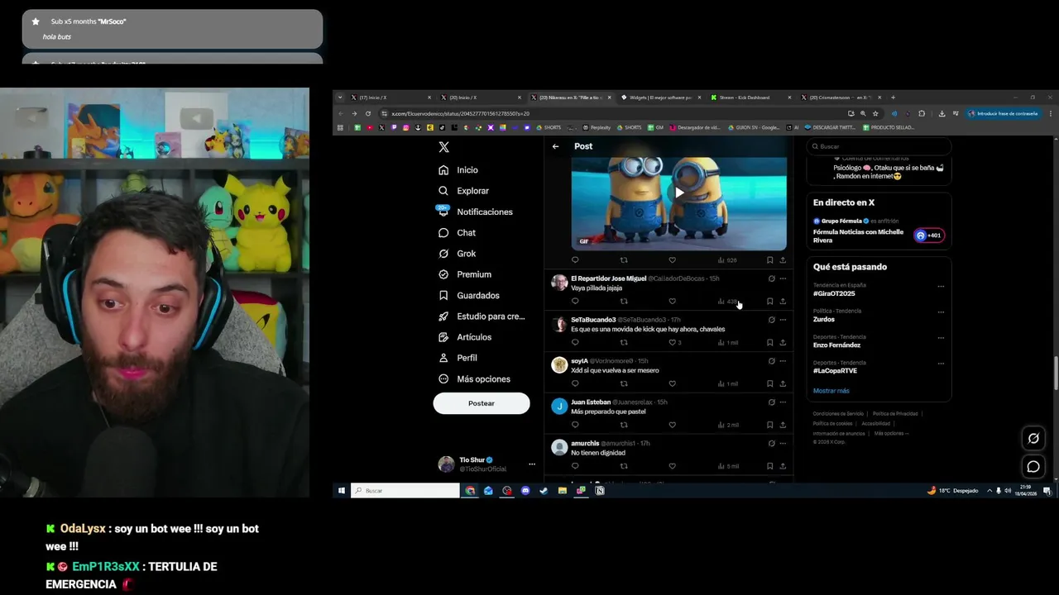Reload the page in Chrome
This screenshot has height=595, width=1059.
pos(368,113)
